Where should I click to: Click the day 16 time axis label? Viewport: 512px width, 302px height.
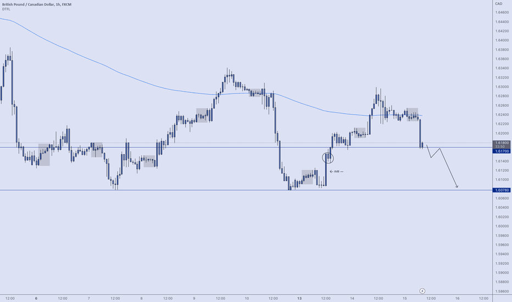point(457,298)
